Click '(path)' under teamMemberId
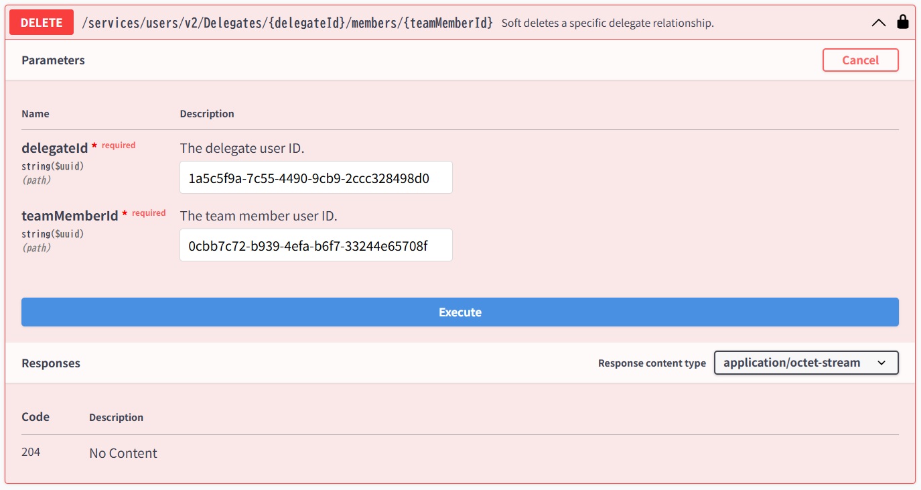This screenshot has width=921, height=490. [x=37, y=248]
